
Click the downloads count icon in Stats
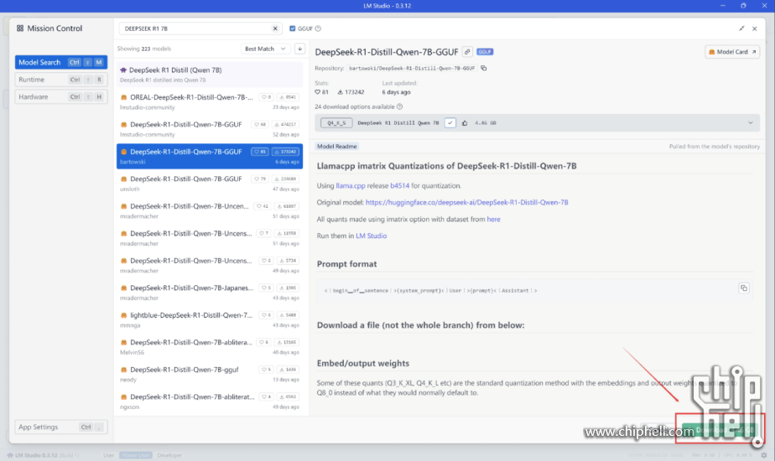coord(340,92)
